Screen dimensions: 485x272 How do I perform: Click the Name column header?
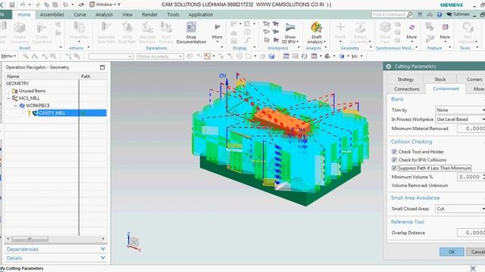click(42, 76)
